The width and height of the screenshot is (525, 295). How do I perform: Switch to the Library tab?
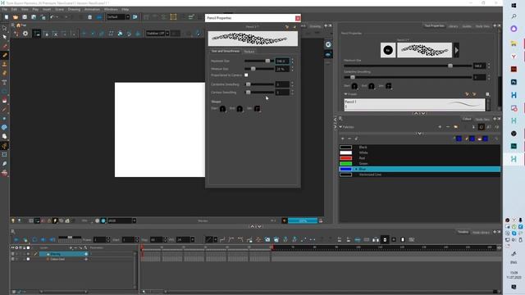453,26
